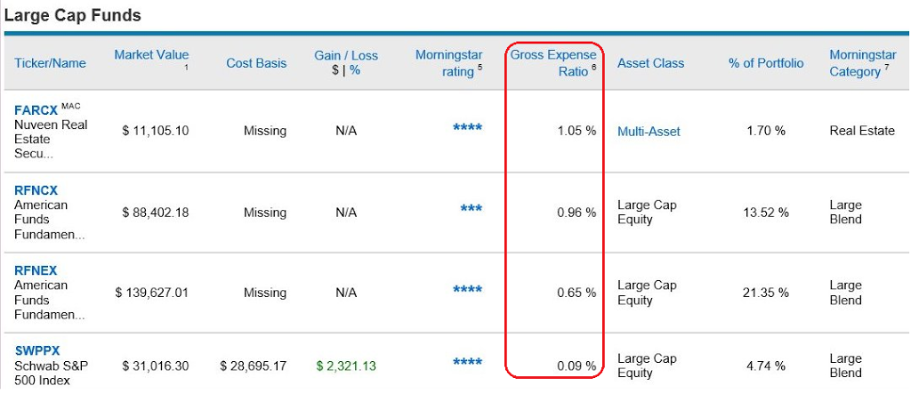The height and width of the screenshot is (394, 911).
Task: Select the 0.65 % expense ratio
Action: [x=576, y=293]
